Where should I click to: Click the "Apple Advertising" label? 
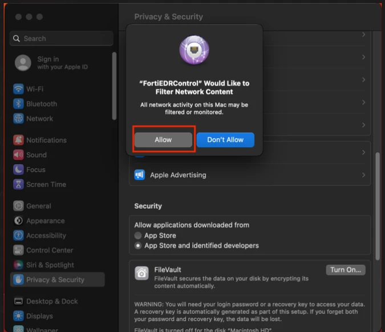pos(178,175)
